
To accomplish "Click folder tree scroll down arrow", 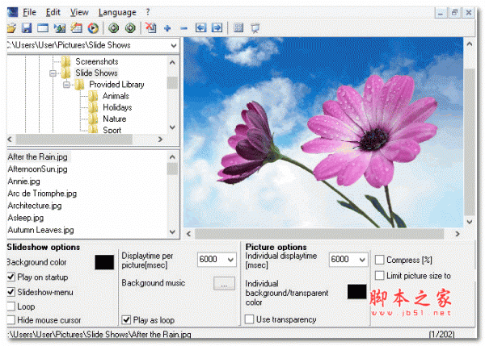I will tap(172, 127).
